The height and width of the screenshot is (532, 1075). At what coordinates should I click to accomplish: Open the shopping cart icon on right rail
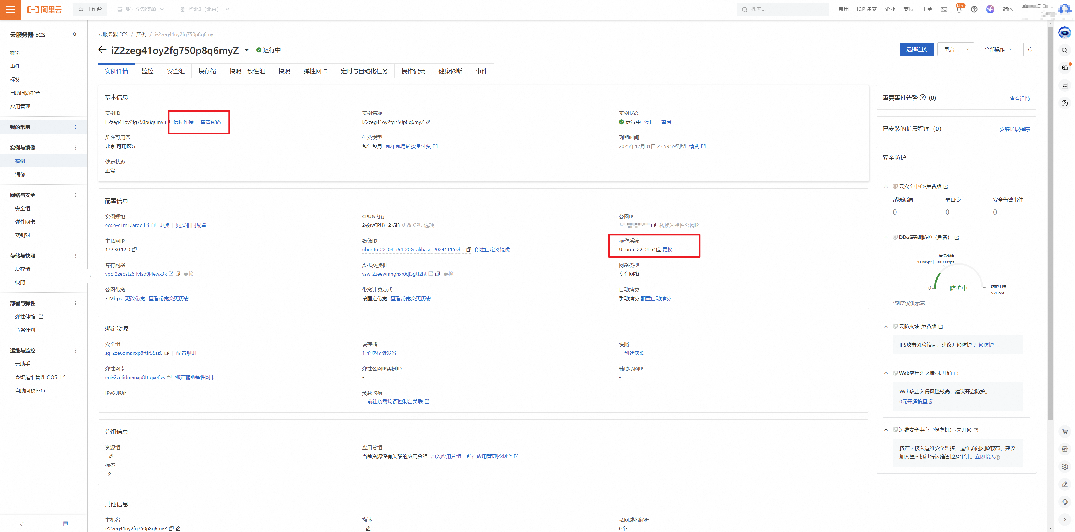[1065, 432]
